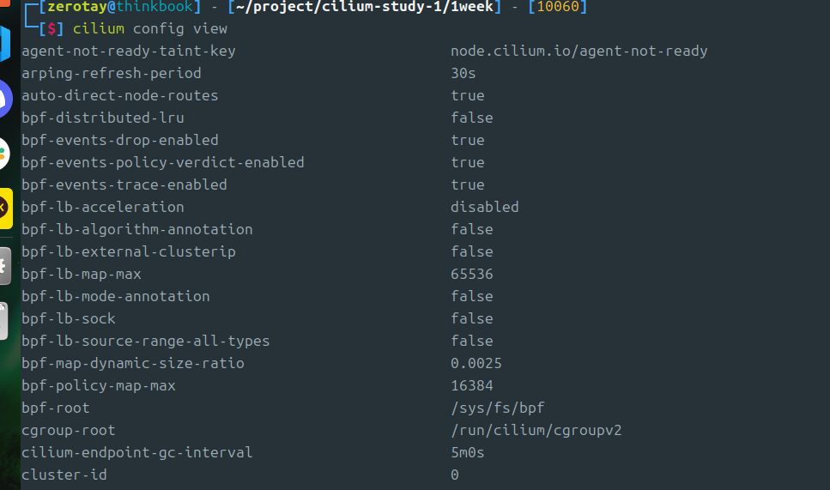This screenshot has width=830, height=490.
Task: Click the cilium config view command text
Action: 150,28
